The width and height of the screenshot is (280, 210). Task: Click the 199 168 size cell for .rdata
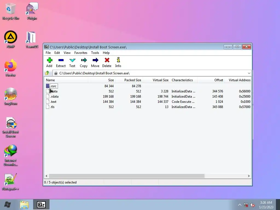108,97
